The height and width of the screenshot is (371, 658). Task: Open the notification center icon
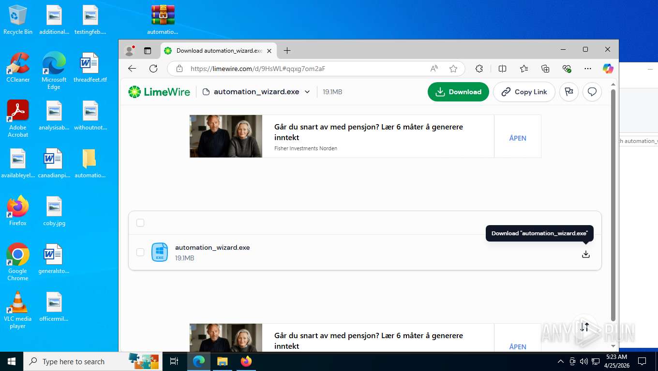point(642,361)
